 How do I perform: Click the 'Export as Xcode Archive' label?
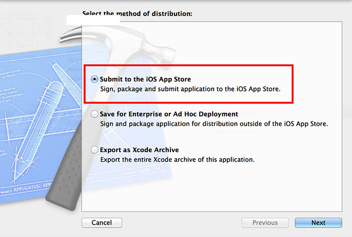pos(139,150)
